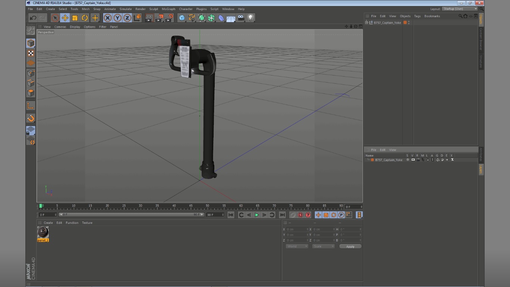The width and height of the screenshot is (510, 287).
Task: Open the File menu in the main menu bar
Action: pyautogui.click(x=30, y=9)
